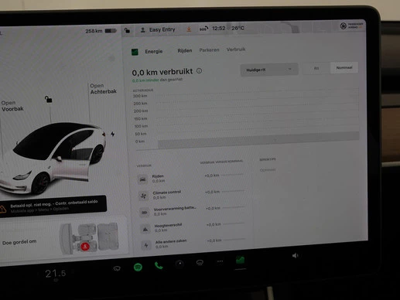Tap the Climate control fan icon
Image resolution: width=400 pixels, height=300 pixels.
pos(144,196)
